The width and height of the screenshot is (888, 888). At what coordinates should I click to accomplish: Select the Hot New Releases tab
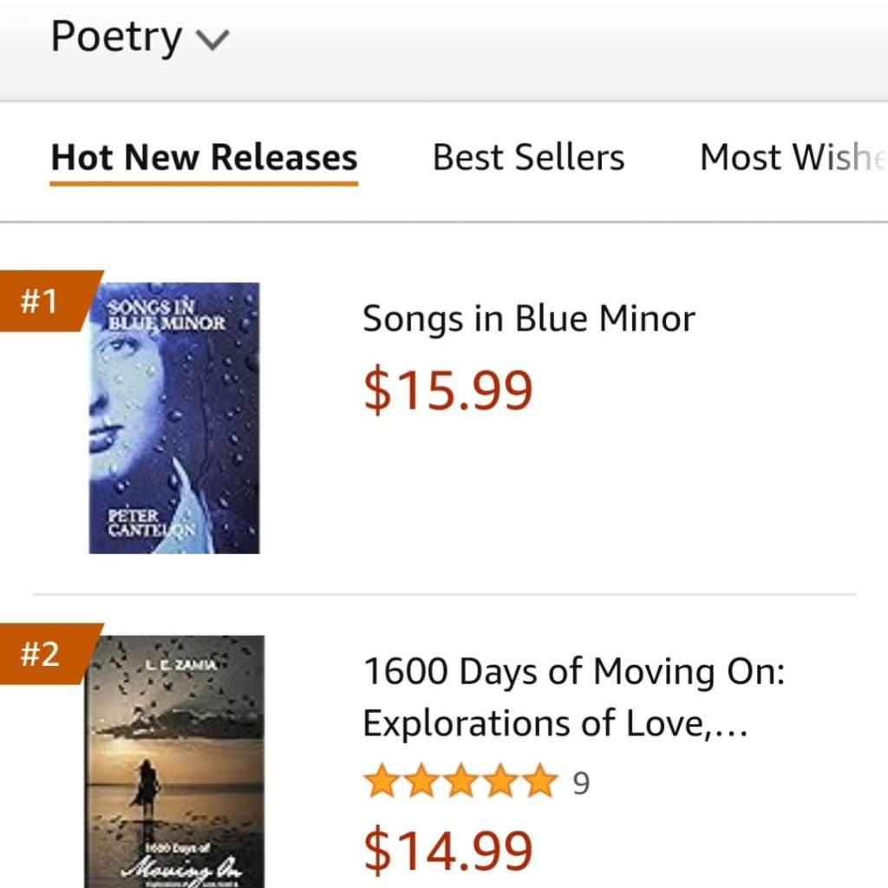coord(204,158)
